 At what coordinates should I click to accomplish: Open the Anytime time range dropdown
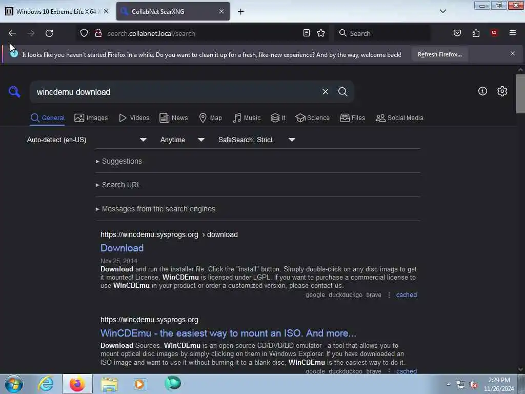click(182, 140)
